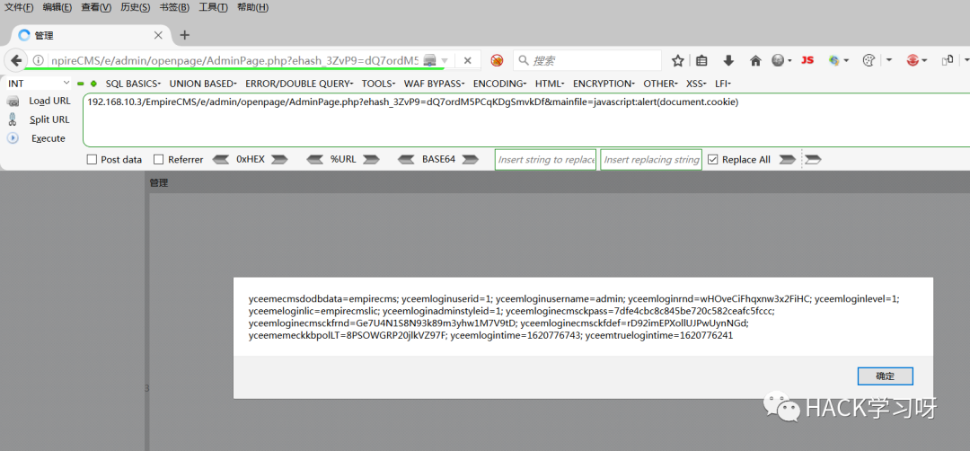
Task: Click the Load URL icon in HackBar
Action: pos(13,102)
